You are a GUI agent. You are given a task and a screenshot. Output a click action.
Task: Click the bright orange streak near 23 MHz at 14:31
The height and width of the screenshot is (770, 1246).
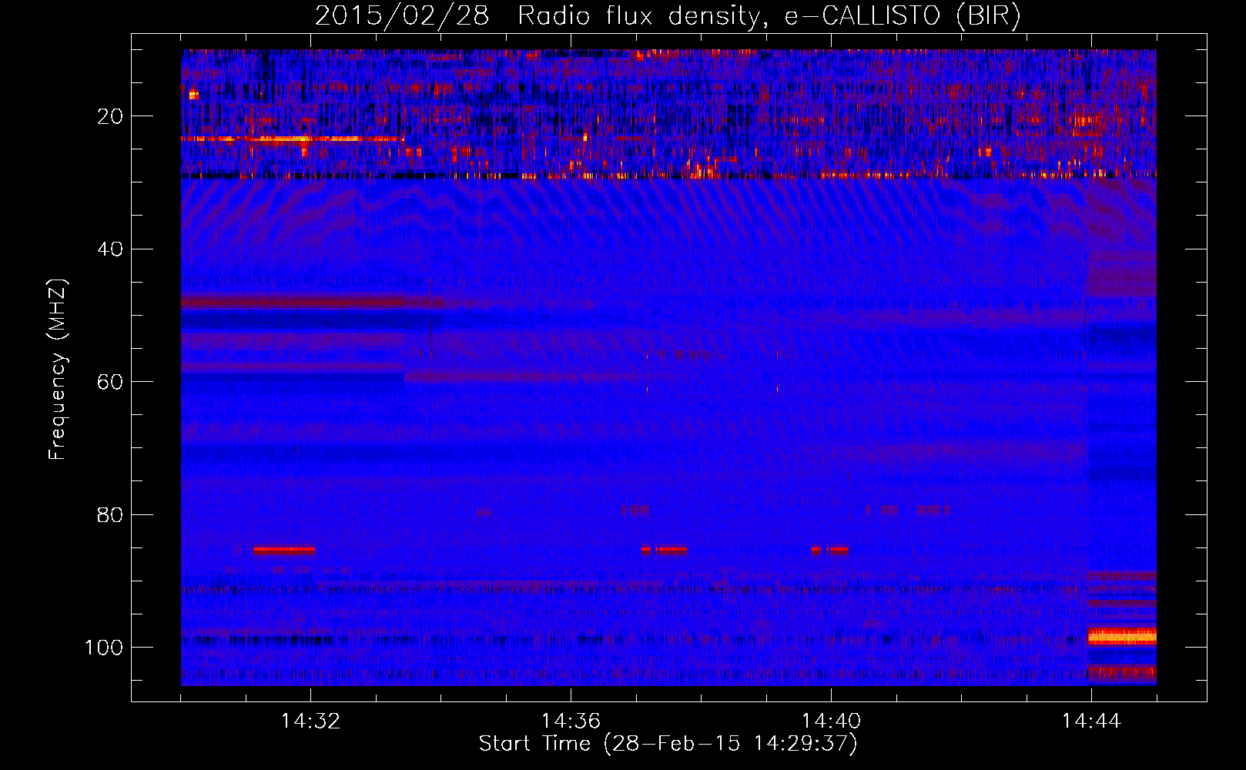[x=293, y=139]
